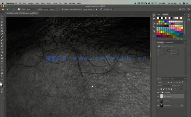Expand the layer group folder

pyautogui.click(x=161, y=92)
